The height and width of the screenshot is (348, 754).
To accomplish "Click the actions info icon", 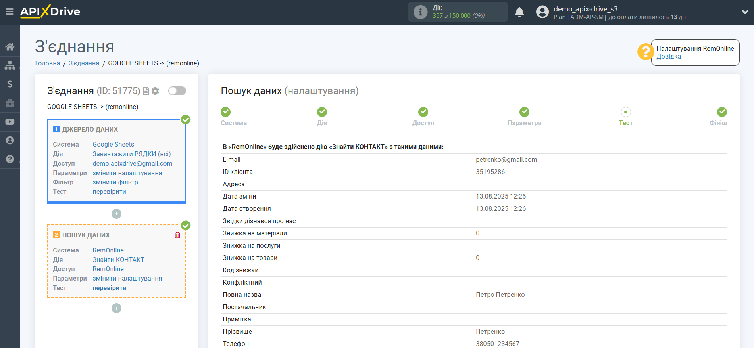I will pyautogui.click(x=420, y=12).
